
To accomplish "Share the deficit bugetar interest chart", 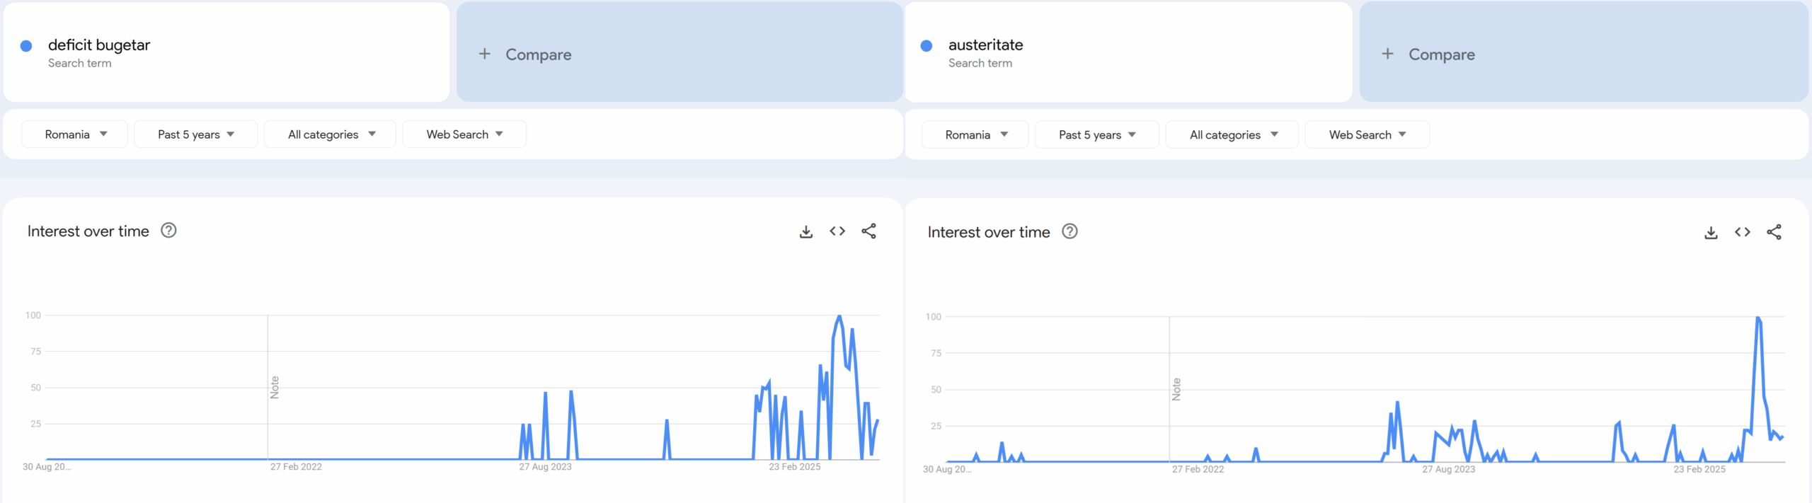I will [x=868, y=231].
